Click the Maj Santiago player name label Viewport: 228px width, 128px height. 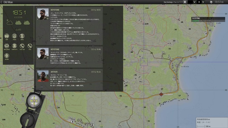pyautogui.click(x=173, y=2)
